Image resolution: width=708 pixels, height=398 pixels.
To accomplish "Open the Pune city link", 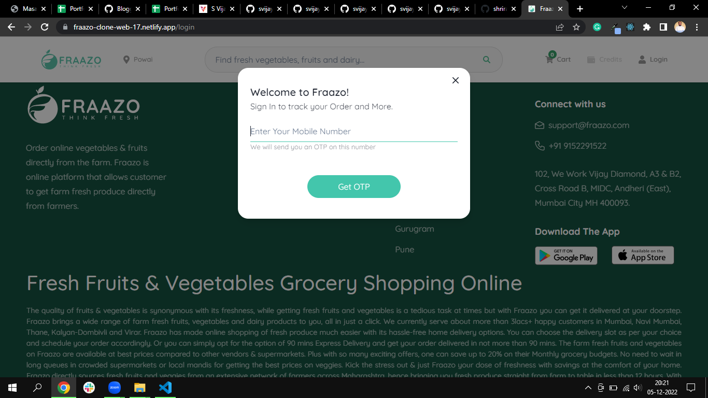I will pyautogui.click(x=404, y=249).
